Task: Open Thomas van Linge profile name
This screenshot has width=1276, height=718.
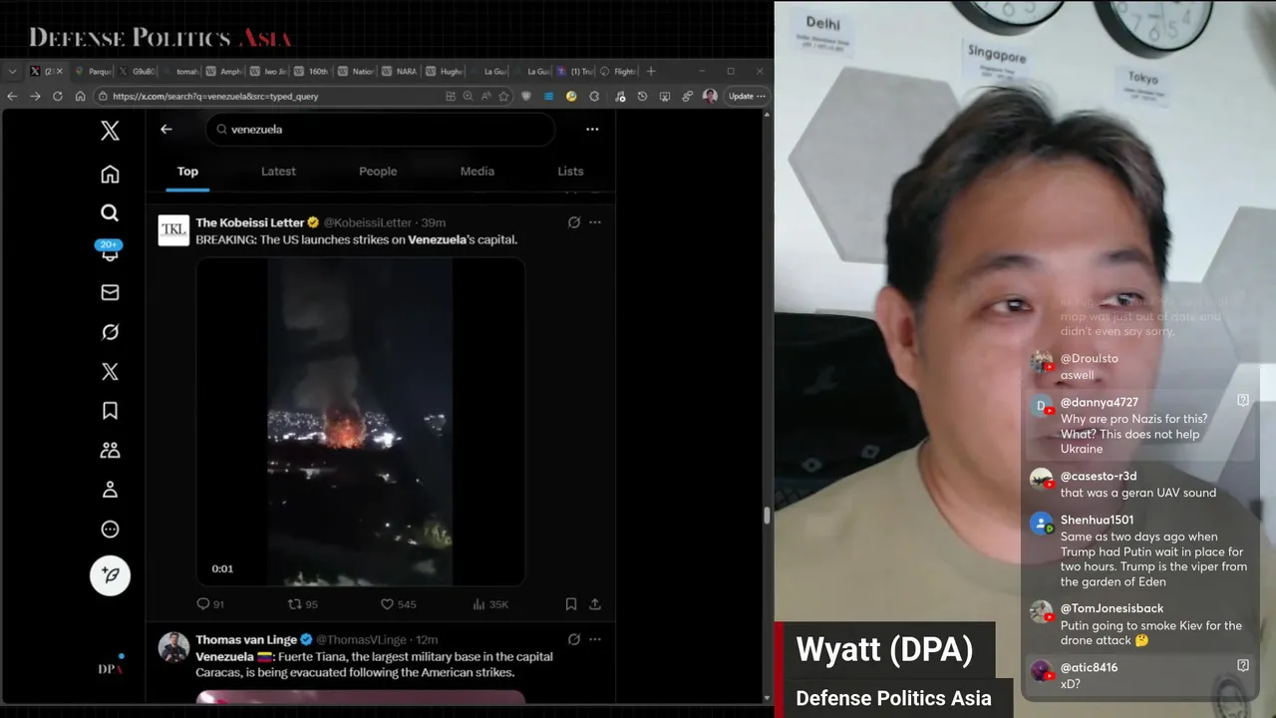Action: tap(246, 639)
